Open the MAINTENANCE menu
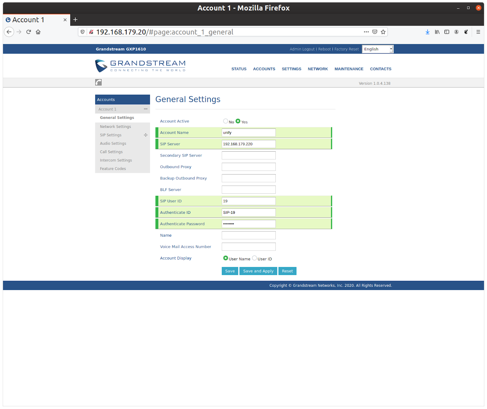 (x=349, y=69)
